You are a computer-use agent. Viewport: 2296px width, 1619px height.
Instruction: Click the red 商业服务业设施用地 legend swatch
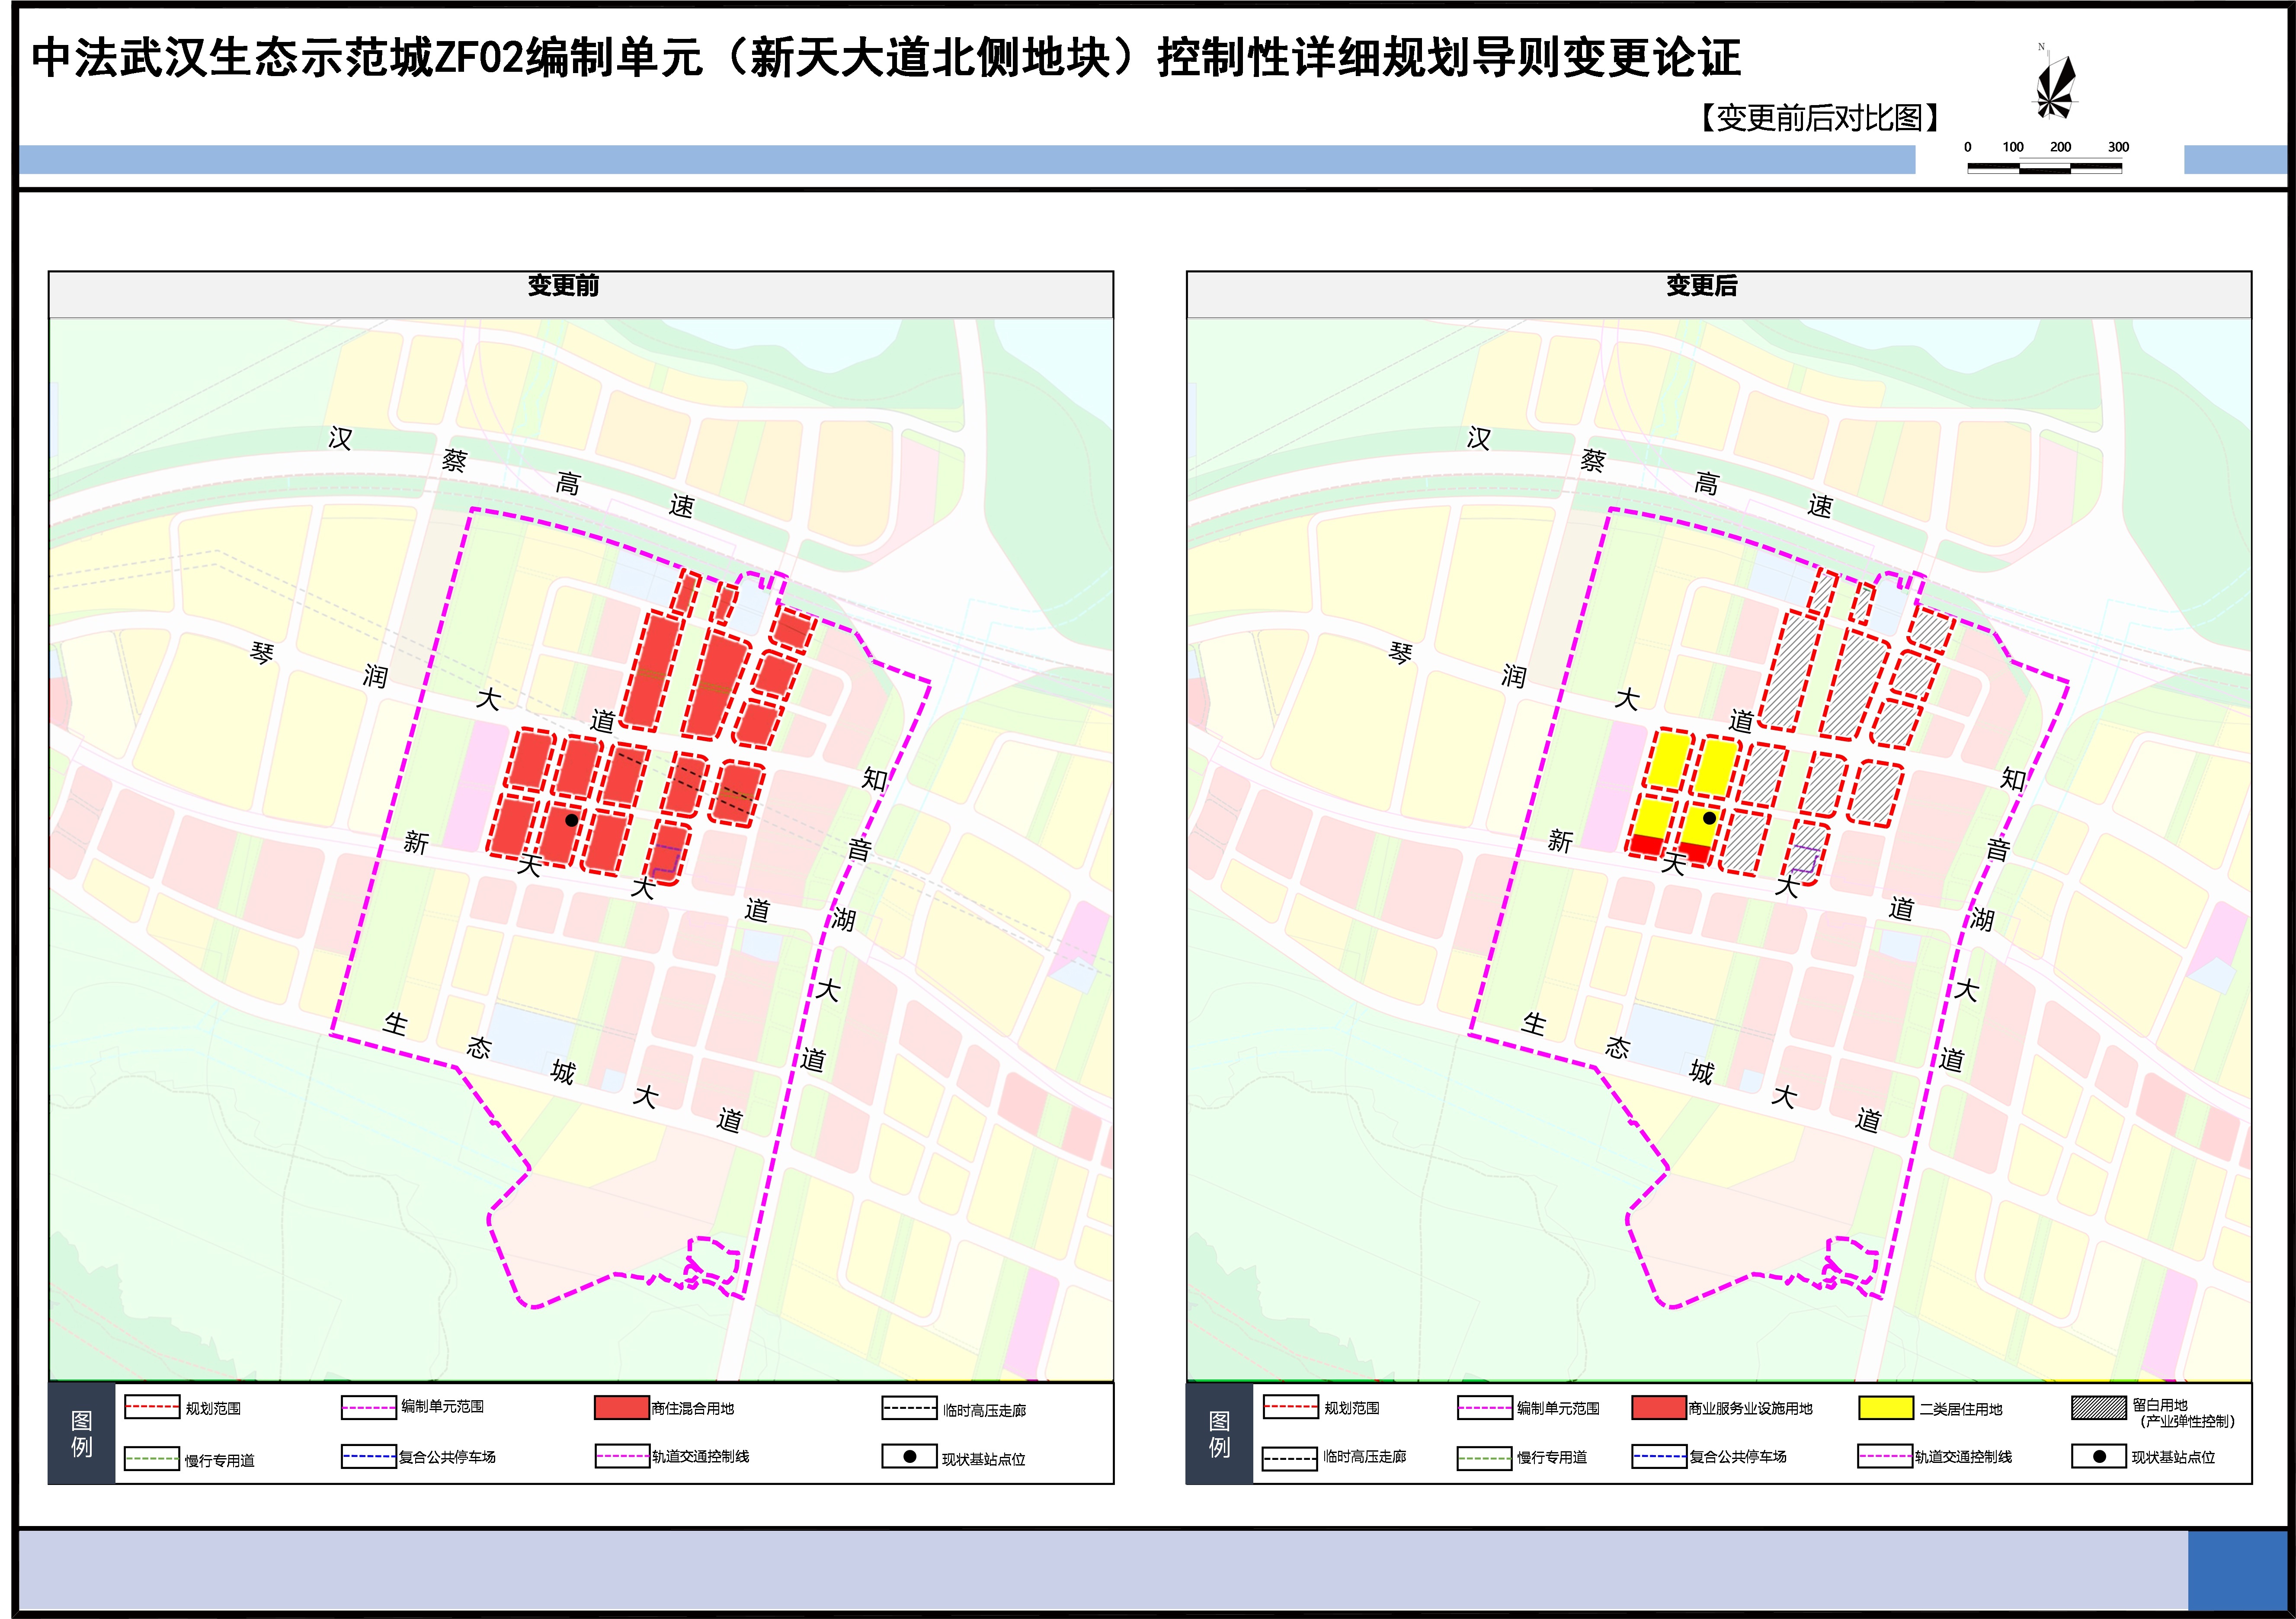click(1659, 1408)
